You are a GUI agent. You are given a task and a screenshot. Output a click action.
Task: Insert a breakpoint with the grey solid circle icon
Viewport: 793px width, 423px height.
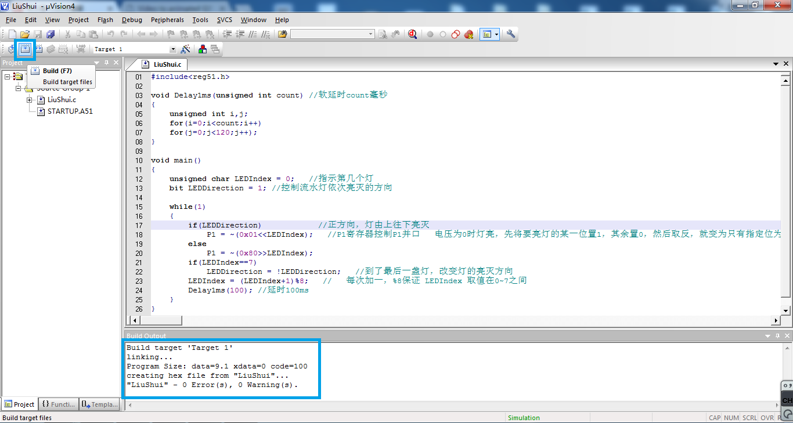point(430,34)
